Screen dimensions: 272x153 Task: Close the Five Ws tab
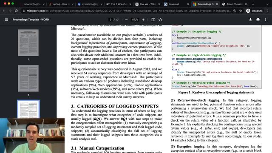point(159,4)
